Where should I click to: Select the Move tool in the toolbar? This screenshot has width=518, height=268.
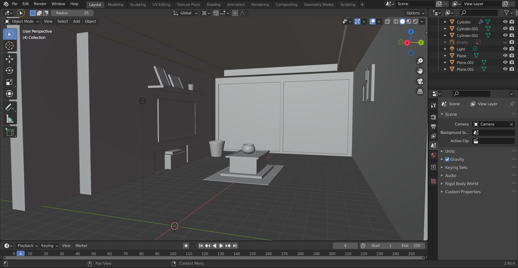[x=9, y=59]
